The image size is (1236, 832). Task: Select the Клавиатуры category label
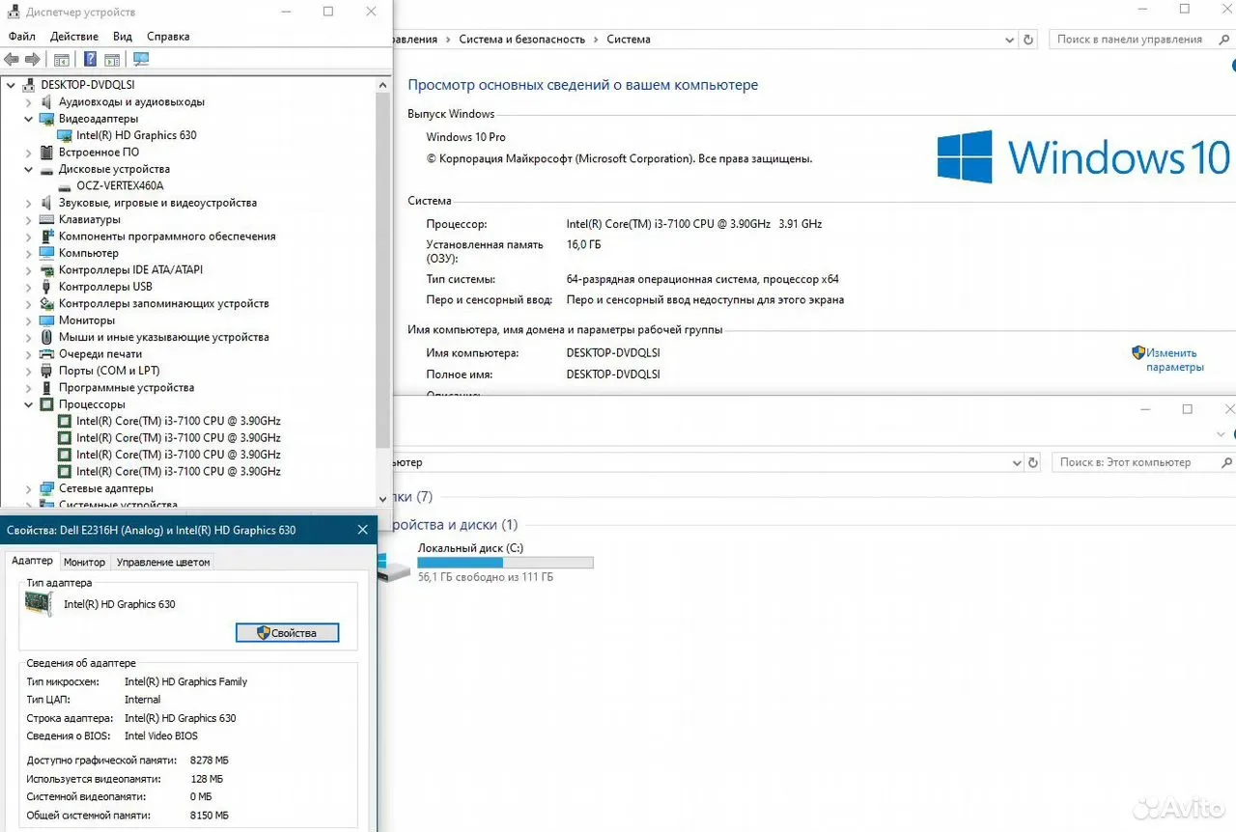tap(90, 220)
